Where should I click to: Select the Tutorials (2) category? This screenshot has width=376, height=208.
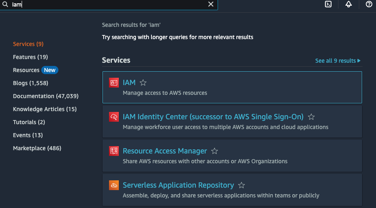(29, 122)
